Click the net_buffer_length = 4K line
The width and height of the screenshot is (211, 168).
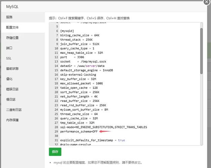(x=79, y=96)
